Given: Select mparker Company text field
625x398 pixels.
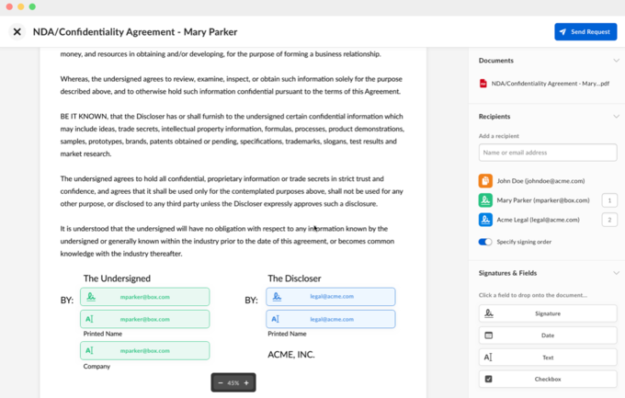Looking at the screenshot, I should pos(144,350).
